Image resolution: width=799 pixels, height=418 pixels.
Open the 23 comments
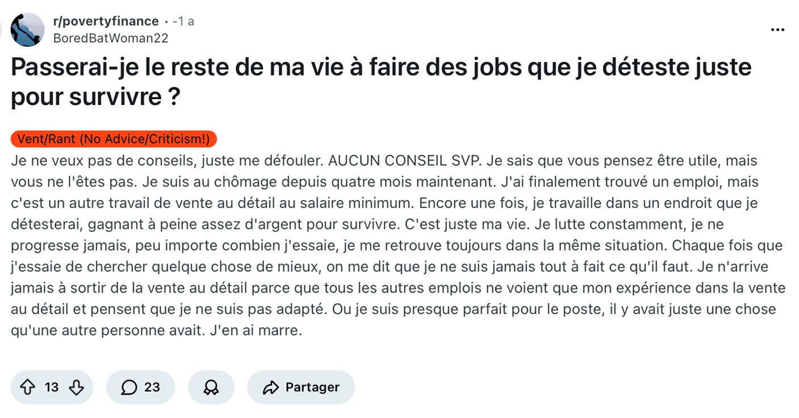tap(152, 387)
